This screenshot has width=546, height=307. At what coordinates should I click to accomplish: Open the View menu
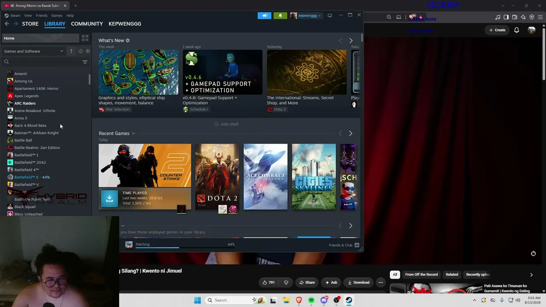(28, 15)
